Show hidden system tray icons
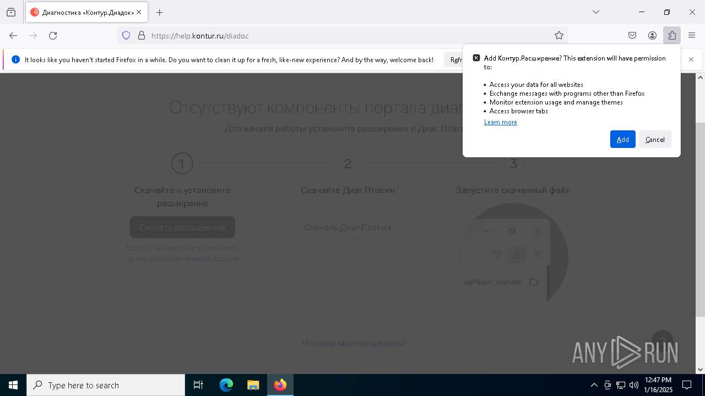The image size is (705, 396). (x=594, y=385)
